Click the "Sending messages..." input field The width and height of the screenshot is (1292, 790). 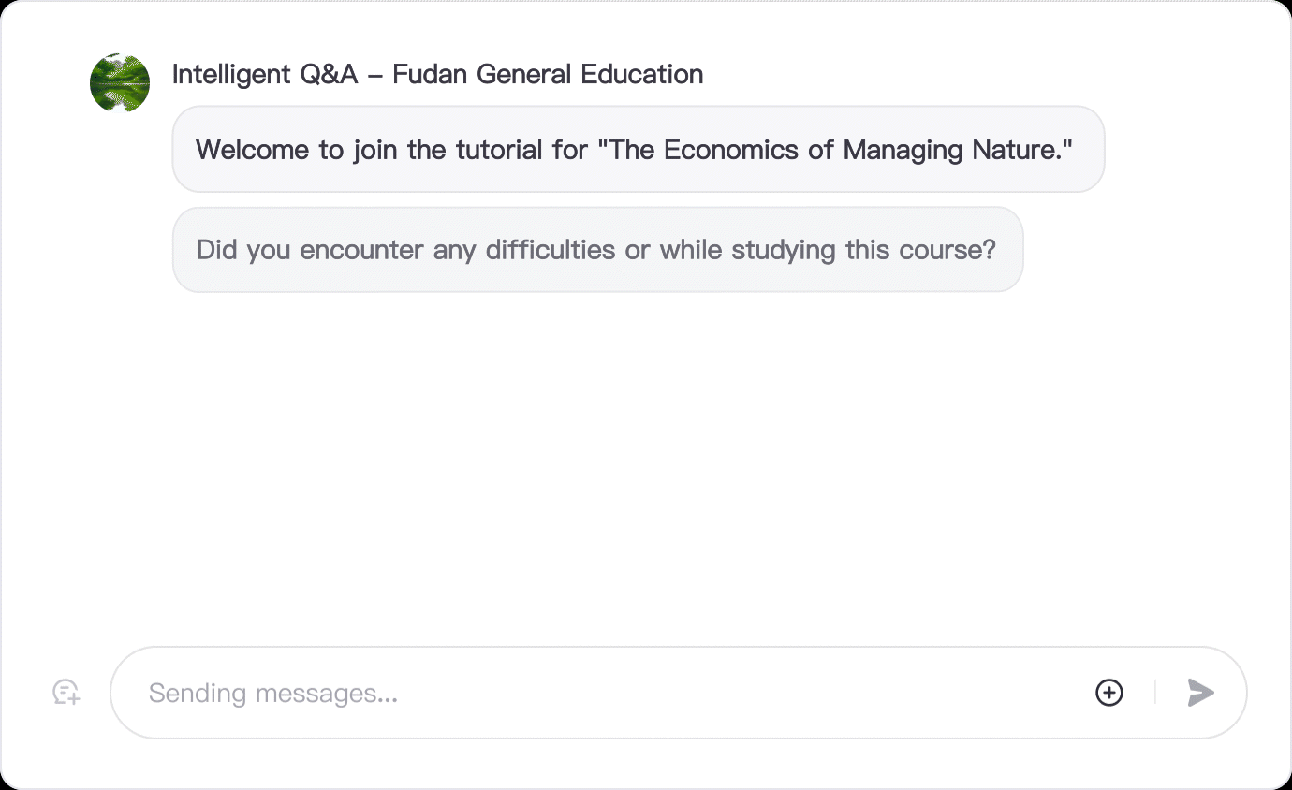599,693
